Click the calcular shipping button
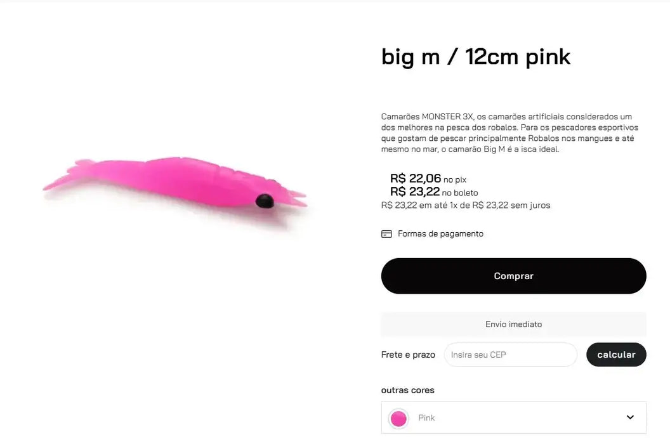Screen dimensions: 670x444 [615, 355]
